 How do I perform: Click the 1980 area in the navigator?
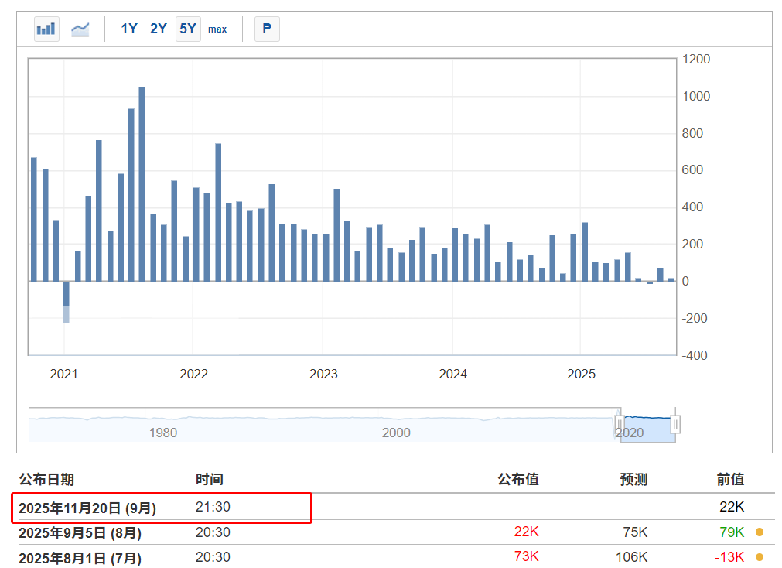point(163,433)
